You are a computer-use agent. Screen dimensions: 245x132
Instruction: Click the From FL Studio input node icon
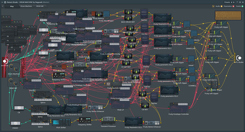[x=5, y=61]
